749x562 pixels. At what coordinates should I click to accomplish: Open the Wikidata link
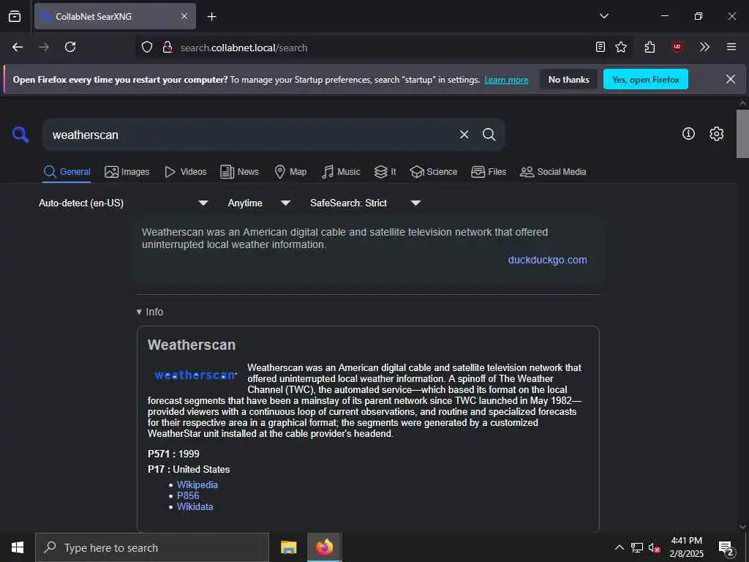pos(195,506)
